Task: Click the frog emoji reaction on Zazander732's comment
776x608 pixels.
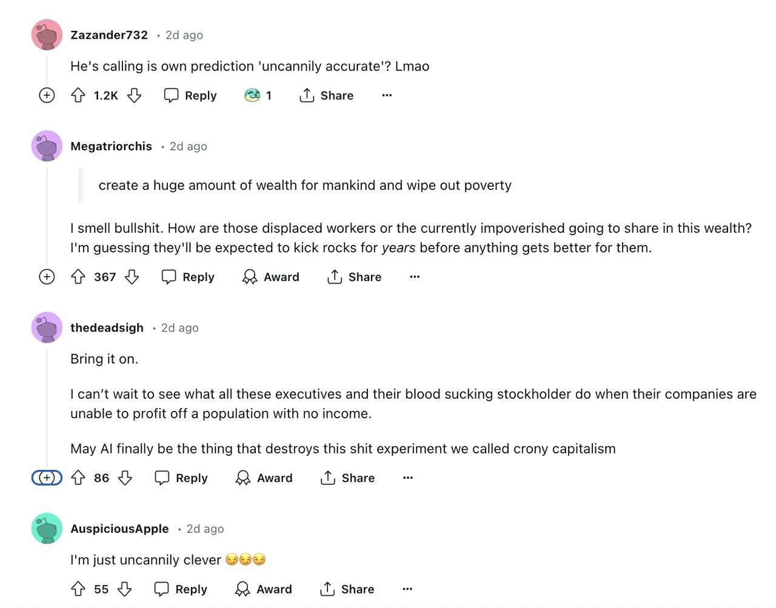Action: [252, 95]
